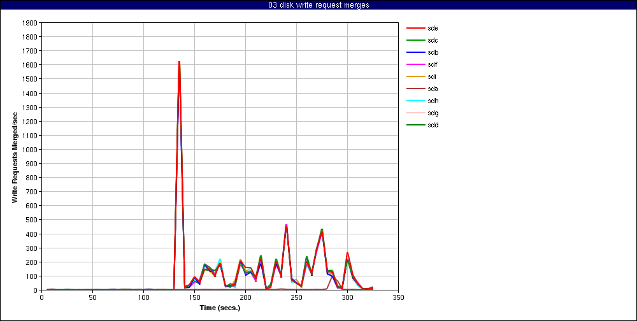Viewport: 637px width, 321px height.
Task: Select the sde legend label
Action: [433, 28]
